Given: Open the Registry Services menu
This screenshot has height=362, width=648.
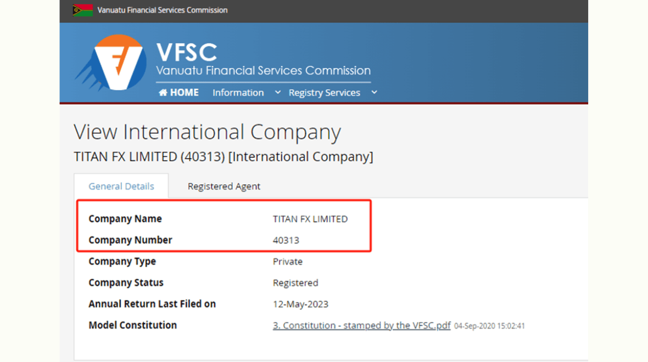Looking at the screenshot, I should point(324,93).
